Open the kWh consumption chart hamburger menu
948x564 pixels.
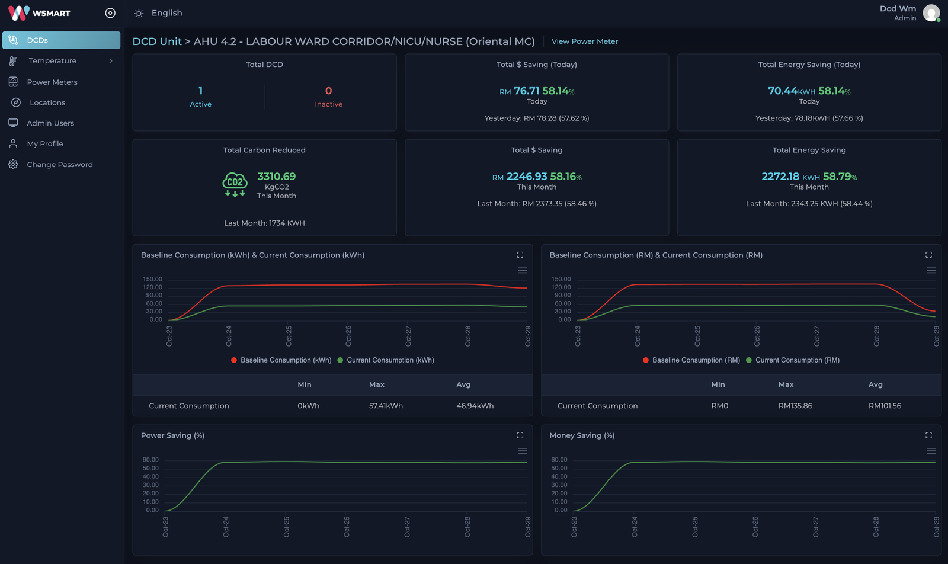pyautogui.click(x=523, y=270)
